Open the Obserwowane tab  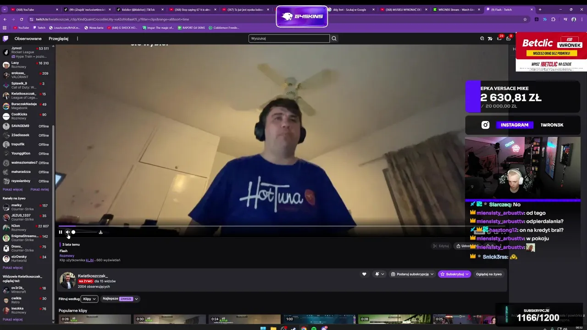click(x=28, y=38)
